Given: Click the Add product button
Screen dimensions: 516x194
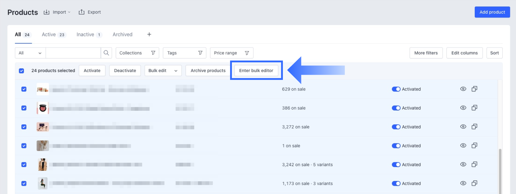Looking at the screenshot, I should coord(492,12).
